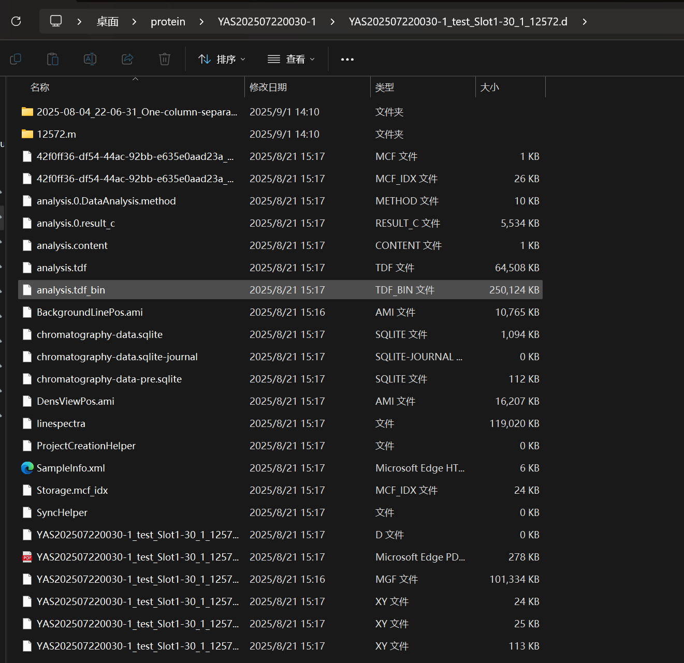Click file icon of ProjectCreationHelper

(27, 446)
